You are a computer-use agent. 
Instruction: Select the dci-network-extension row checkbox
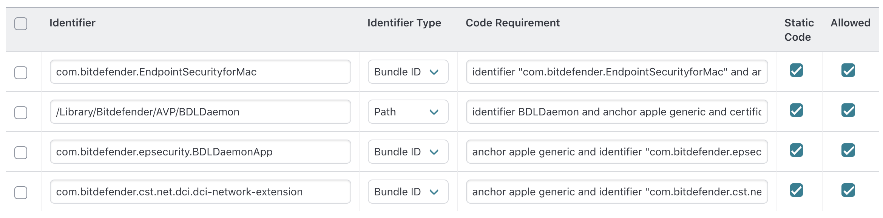click(22, 192)
